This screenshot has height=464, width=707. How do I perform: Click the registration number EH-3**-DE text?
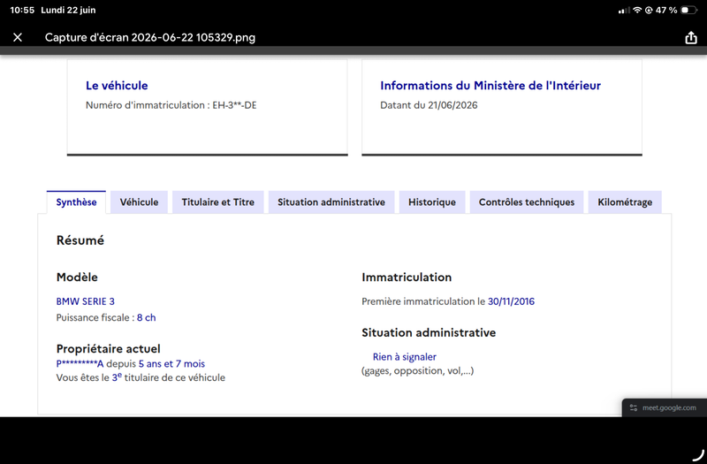pos(234,105)
